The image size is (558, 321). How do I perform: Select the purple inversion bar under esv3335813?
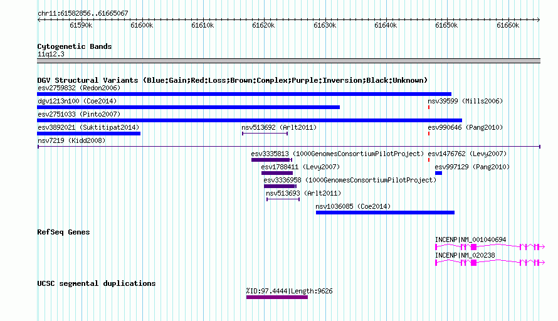(x=271, y=160)
